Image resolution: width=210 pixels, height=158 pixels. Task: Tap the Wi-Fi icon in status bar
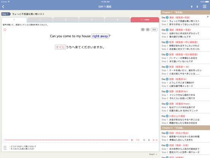pyautogui.click(x=9, y=2)
